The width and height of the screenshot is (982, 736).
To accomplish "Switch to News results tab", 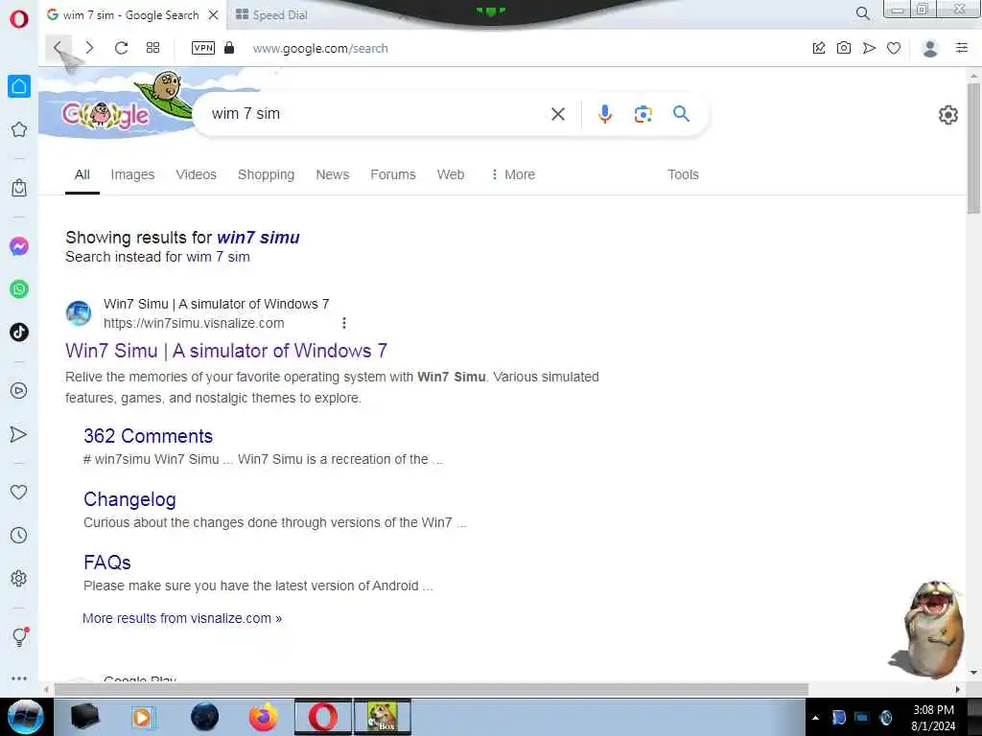I will (x=333, y=174).
